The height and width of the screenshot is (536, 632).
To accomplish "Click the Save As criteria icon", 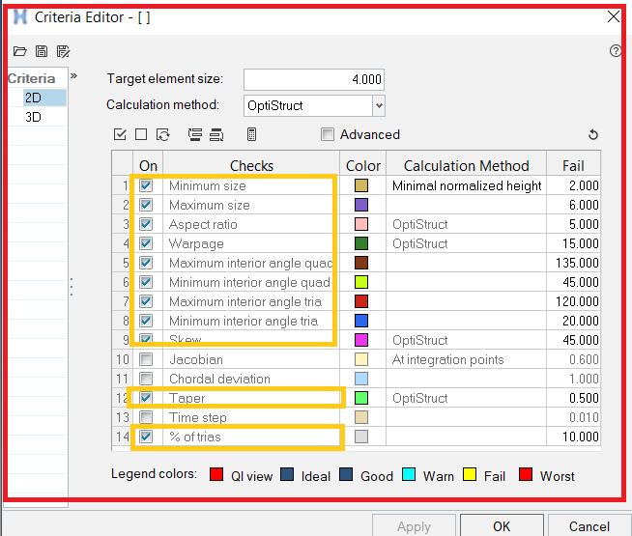I will (63, 51).
